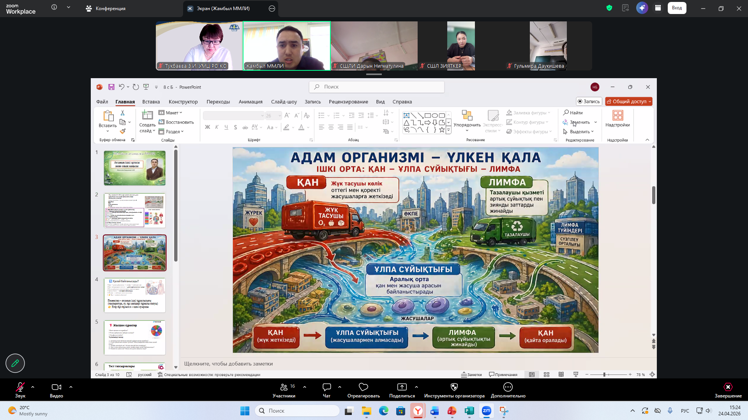Open the Анимация ribbon tab
Viewport: 748px width, 420px height.
coord(251,102)
